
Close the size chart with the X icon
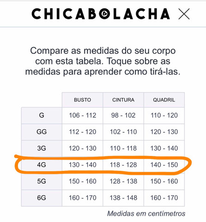pos(184,14)
